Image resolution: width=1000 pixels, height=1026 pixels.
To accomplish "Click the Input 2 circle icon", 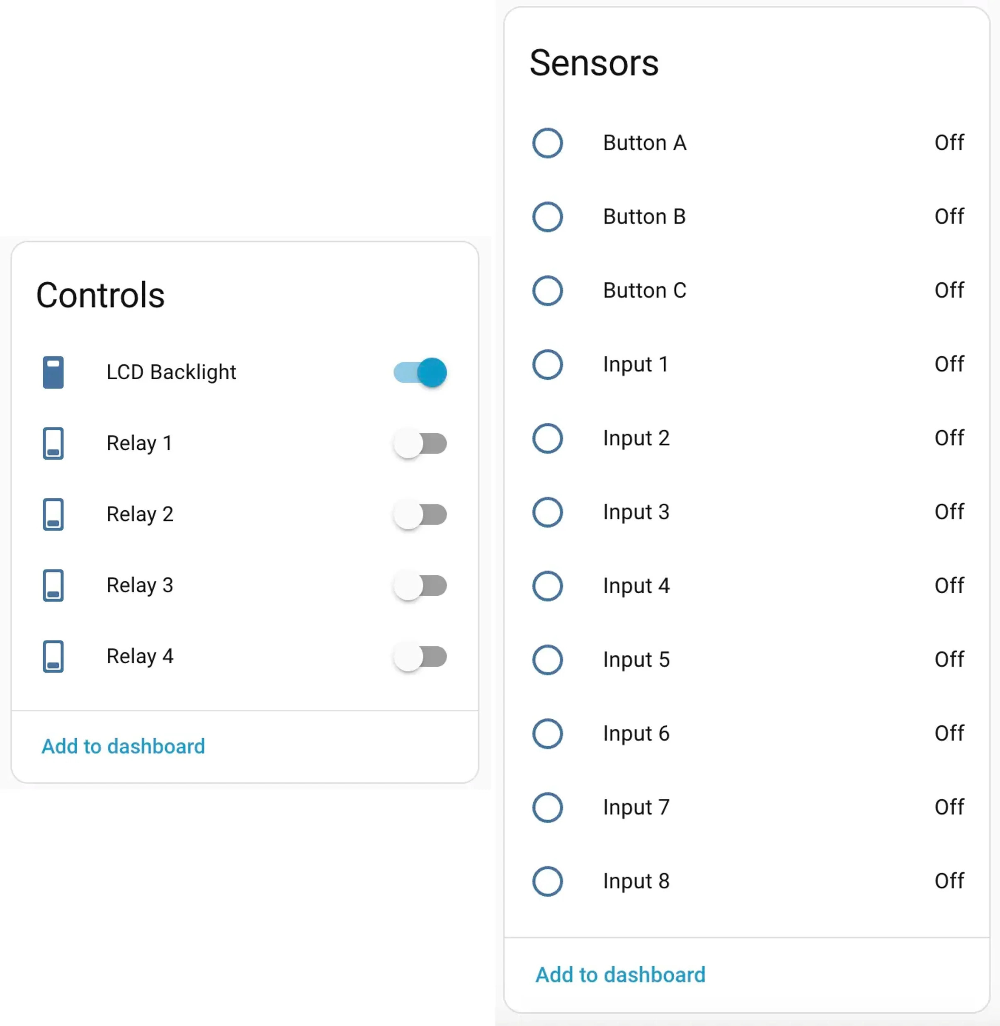I will (547, 438).
